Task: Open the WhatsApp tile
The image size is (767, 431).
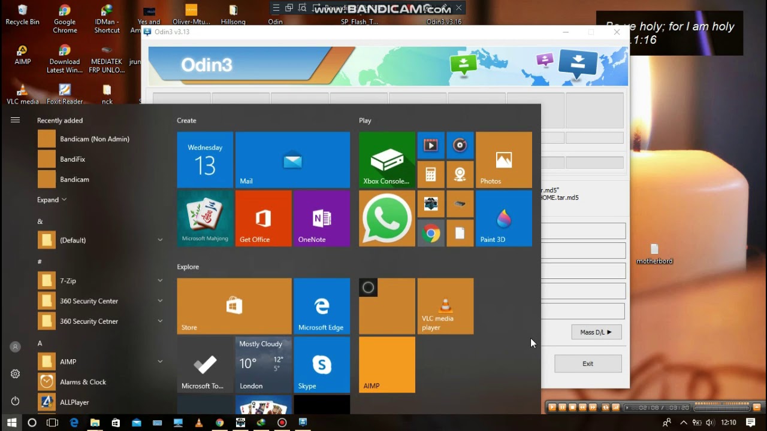Action: [x=386, y=218]
